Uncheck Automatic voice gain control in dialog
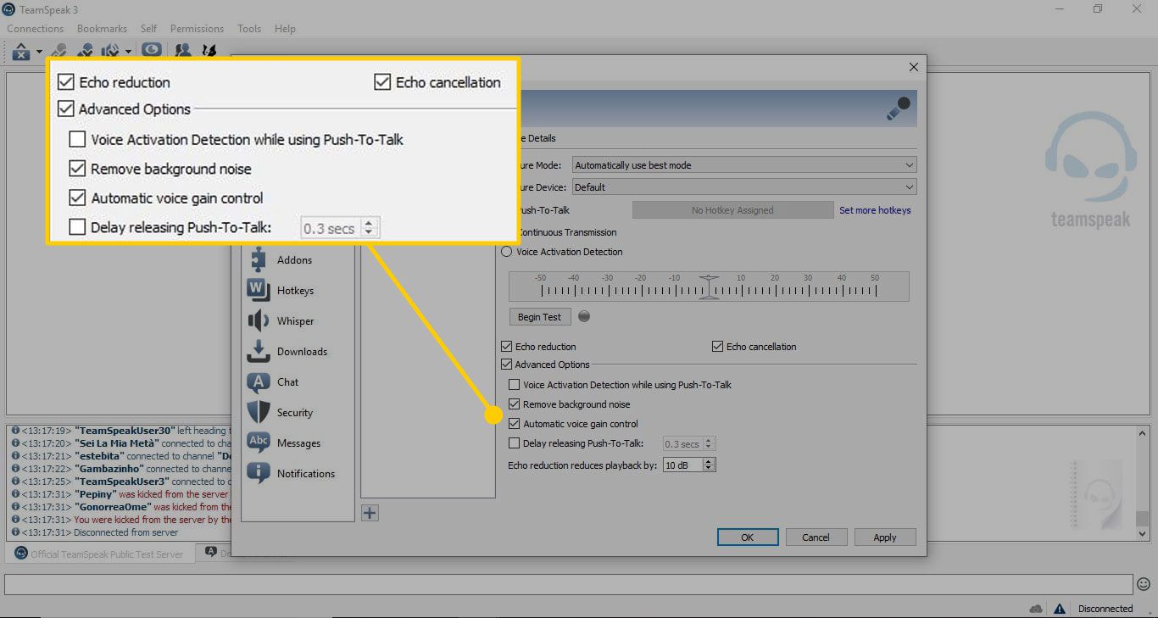Screen dimensions: 1158x618 coord(514,424)
